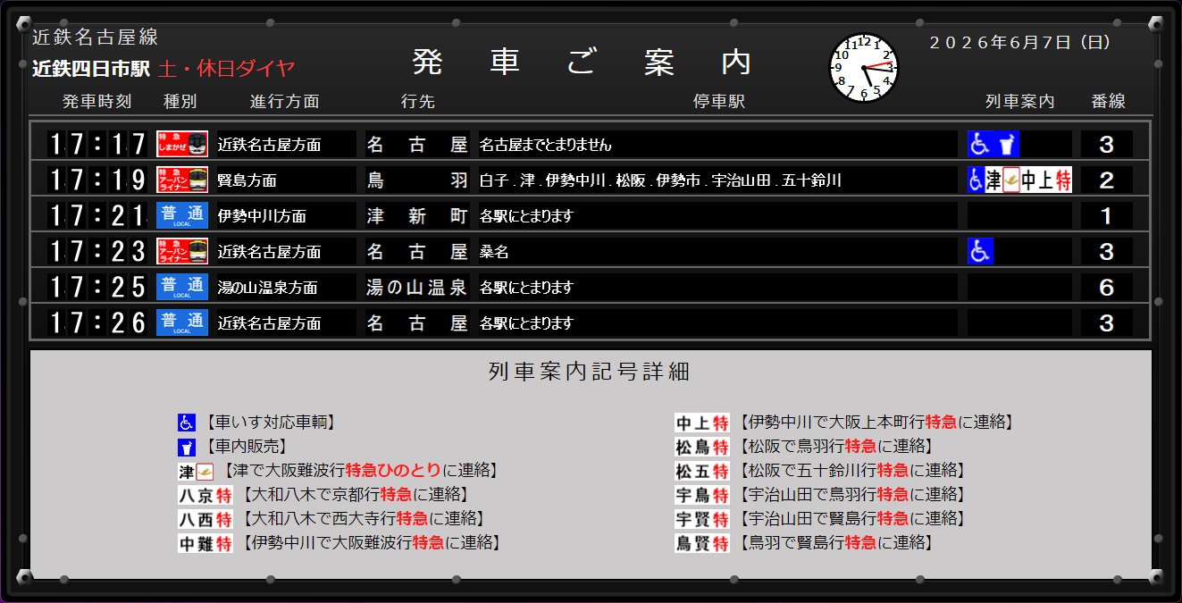Screen dimensions: 1182x603
Task: Click the 鳥羽で賢島行特急に連絡 description
Action: pyautogui.click(x=835, y=543)
